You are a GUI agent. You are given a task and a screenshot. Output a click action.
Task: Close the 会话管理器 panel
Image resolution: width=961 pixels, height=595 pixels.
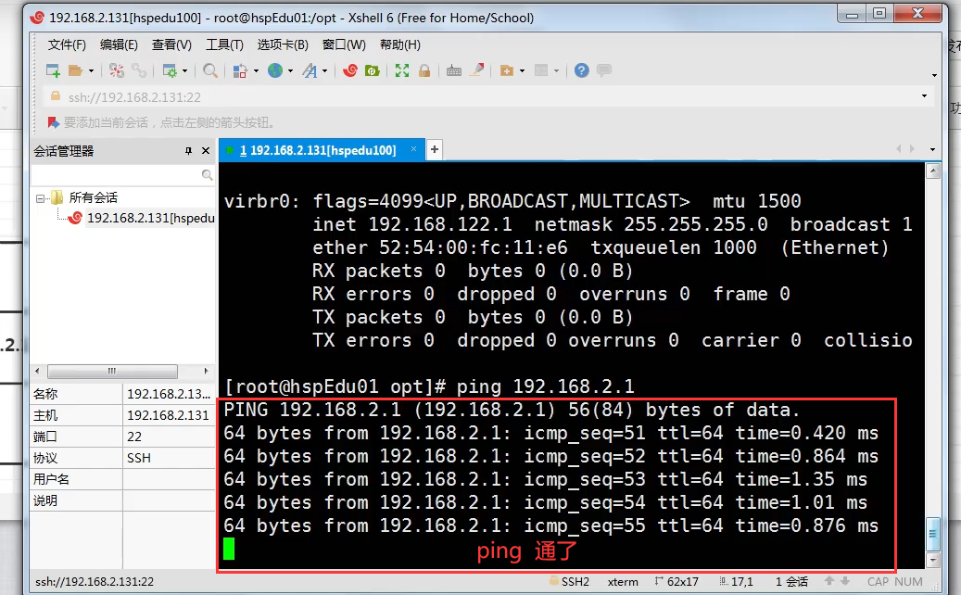pos(206,151)
